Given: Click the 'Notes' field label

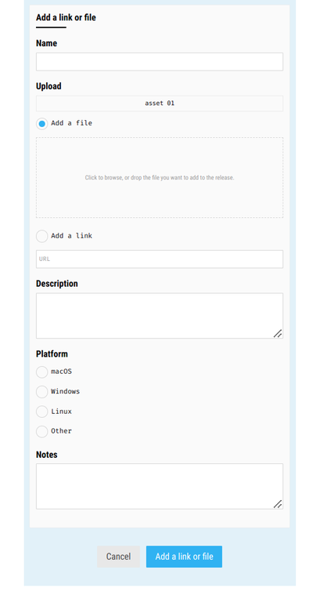Looking at the screenshot, I should click(x=47, y=455).
